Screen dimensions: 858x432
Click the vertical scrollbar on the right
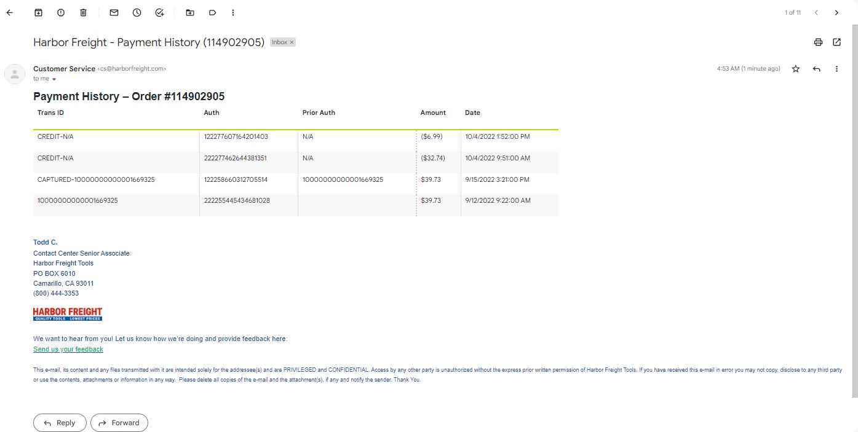coord(854,211)
